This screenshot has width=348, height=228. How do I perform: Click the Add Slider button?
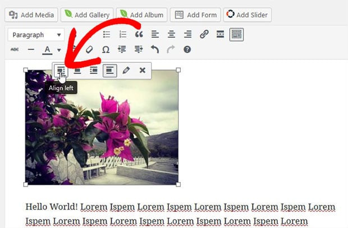pyautogui.click(x=248, y=15)
